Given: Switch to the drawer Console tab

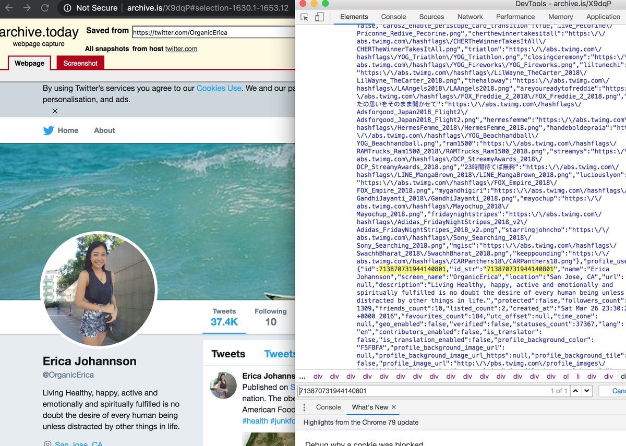Looking at the screenshot, I should pyautogui.click(x=328, y=407).
